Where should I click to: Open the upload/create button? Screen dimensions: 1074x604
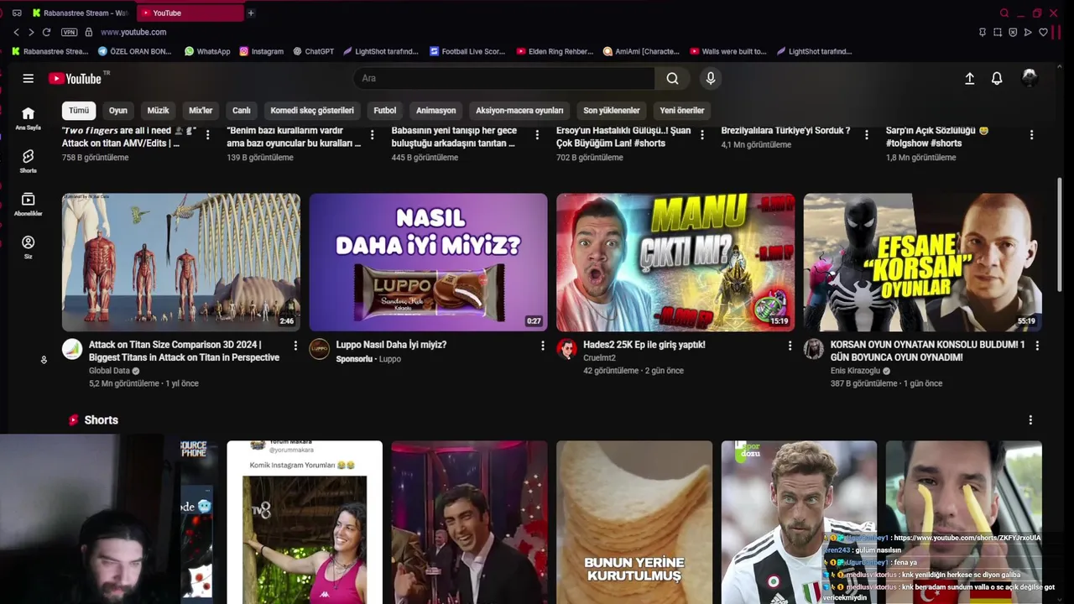969,78
